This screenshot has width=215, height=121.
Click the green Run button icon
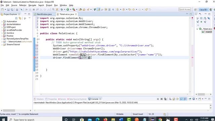click(x=68, y=9)
